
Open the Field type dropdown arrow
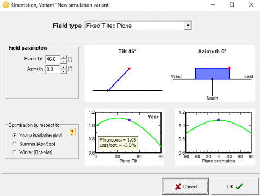click(188, 26)
